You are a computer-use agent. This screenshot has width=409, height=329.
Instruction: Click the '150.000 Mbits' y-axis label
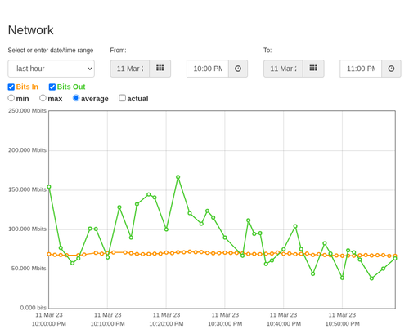[27, 189]
